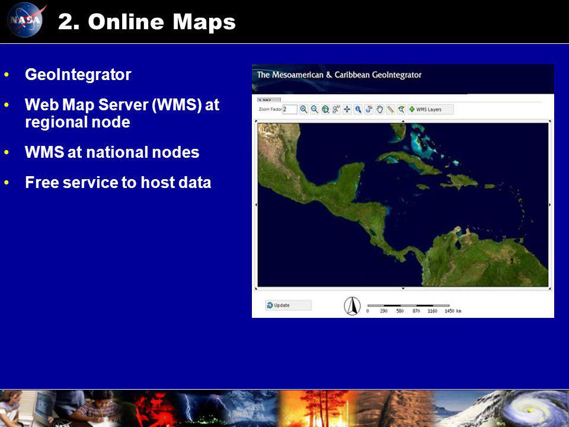Click the 'GeoIntegrator' bullet text
This screenshot has height=427, width=569.
point(78,75)
